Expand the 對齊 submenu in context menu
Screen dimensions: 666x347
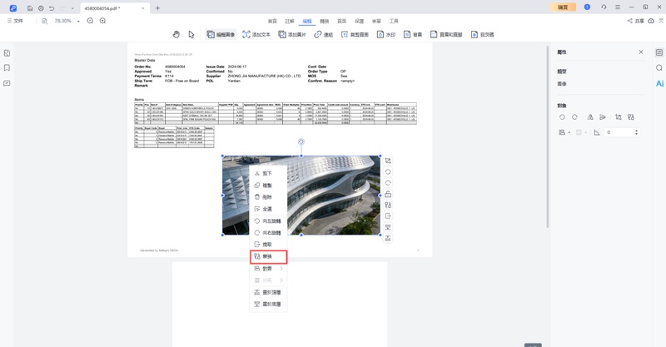coord(268,269)
